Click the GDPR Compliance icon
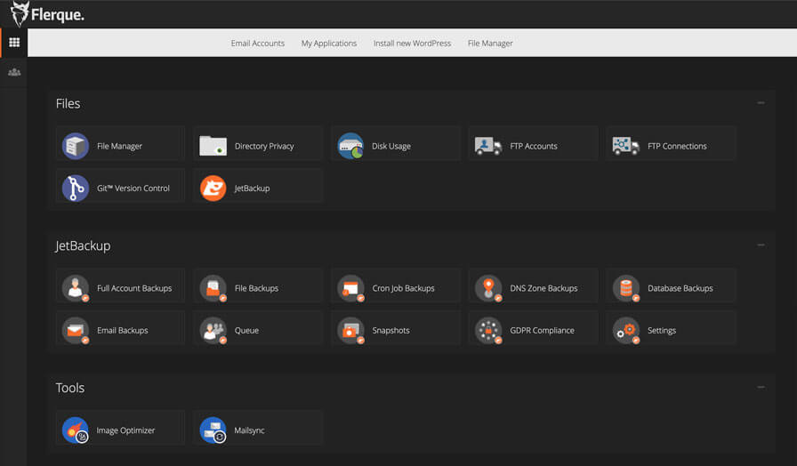 click(x=488, y=330)
